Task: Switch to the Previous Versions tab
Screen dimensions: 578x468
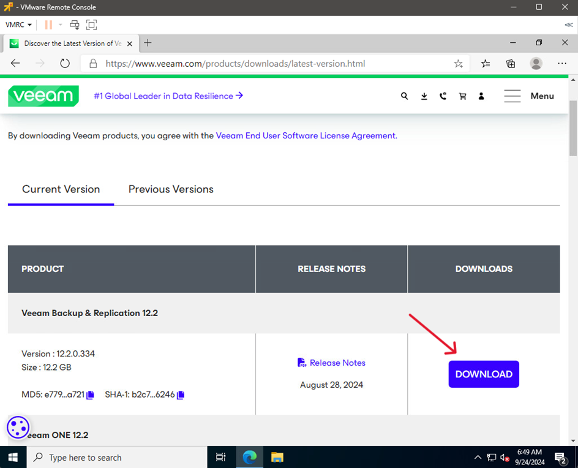Action: 171,189
